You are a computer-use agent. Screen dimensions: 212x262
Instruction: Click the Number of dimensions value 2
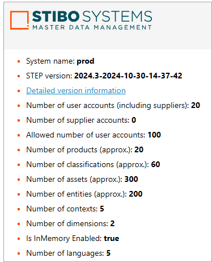pos(112,223)
